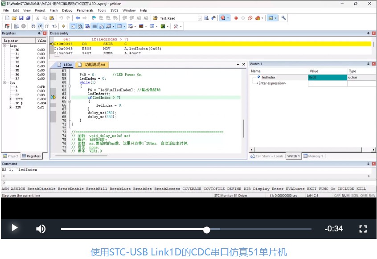Toggle a bookmark with the flag icon

point(94,18)
